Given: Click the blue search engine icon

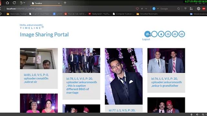Looking at the screenshot, I should point(154,9).
